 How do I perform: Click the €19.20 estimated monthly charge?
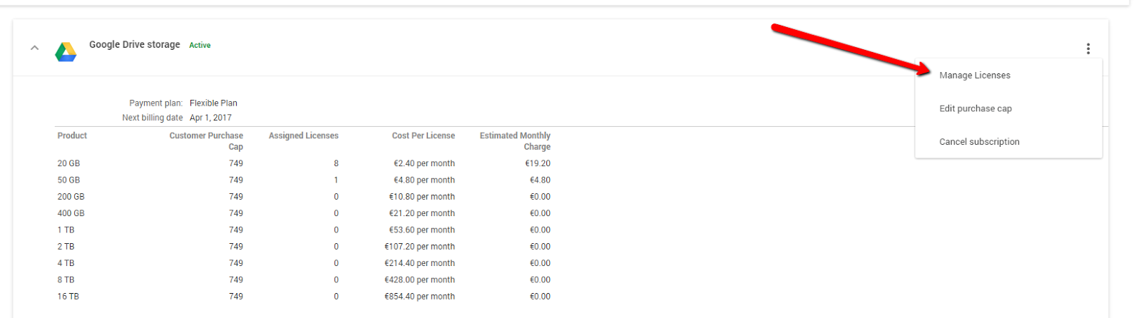pos(538,163)
